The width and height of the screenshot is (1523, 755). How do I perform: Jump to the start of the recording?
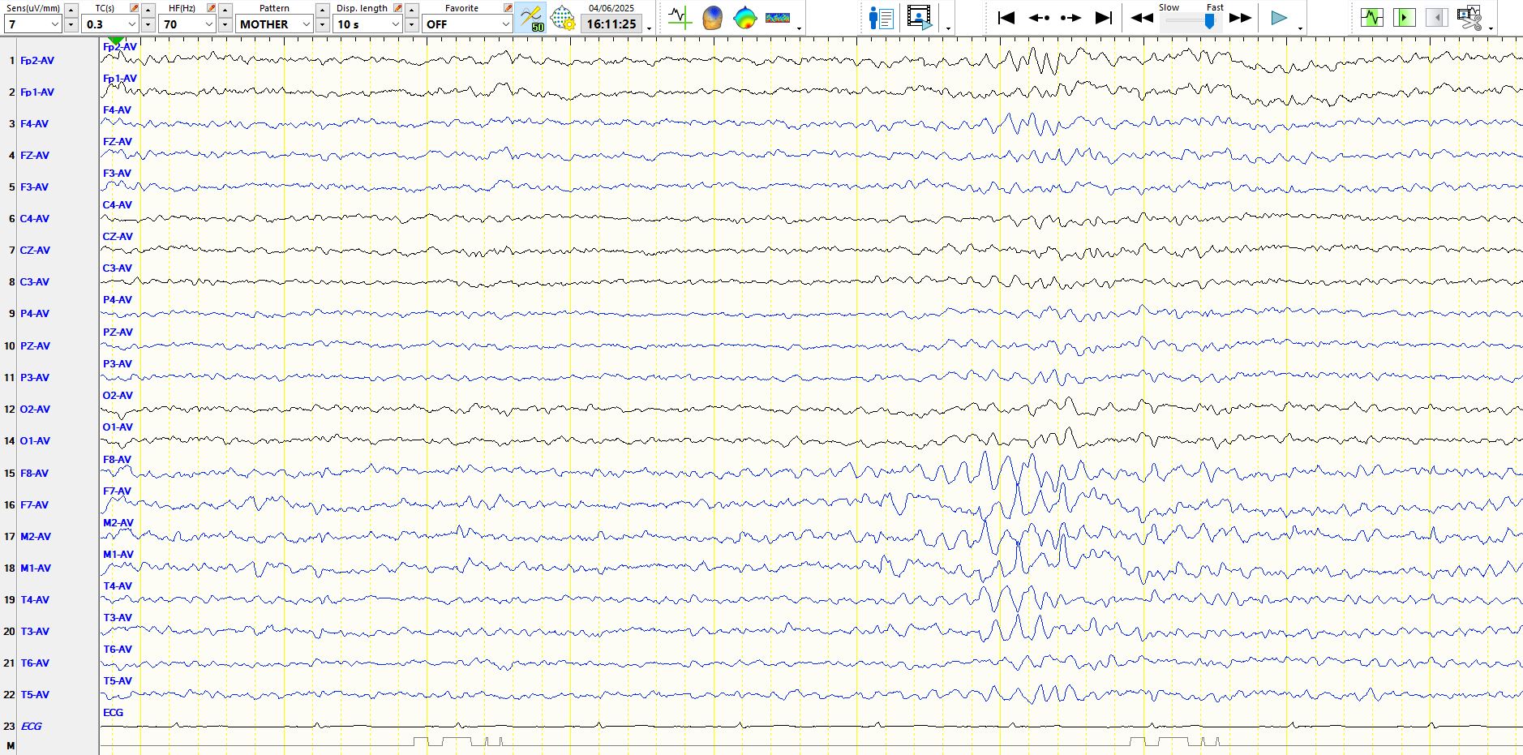coord(1006,18)
